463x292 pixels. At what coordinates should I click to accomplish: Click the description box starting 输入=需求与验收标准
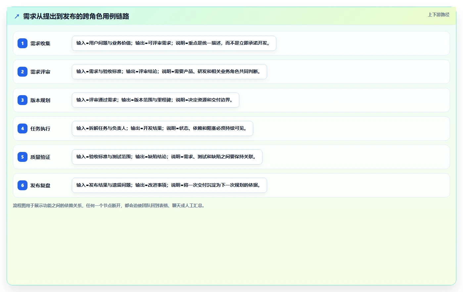[x=169, y=72]
